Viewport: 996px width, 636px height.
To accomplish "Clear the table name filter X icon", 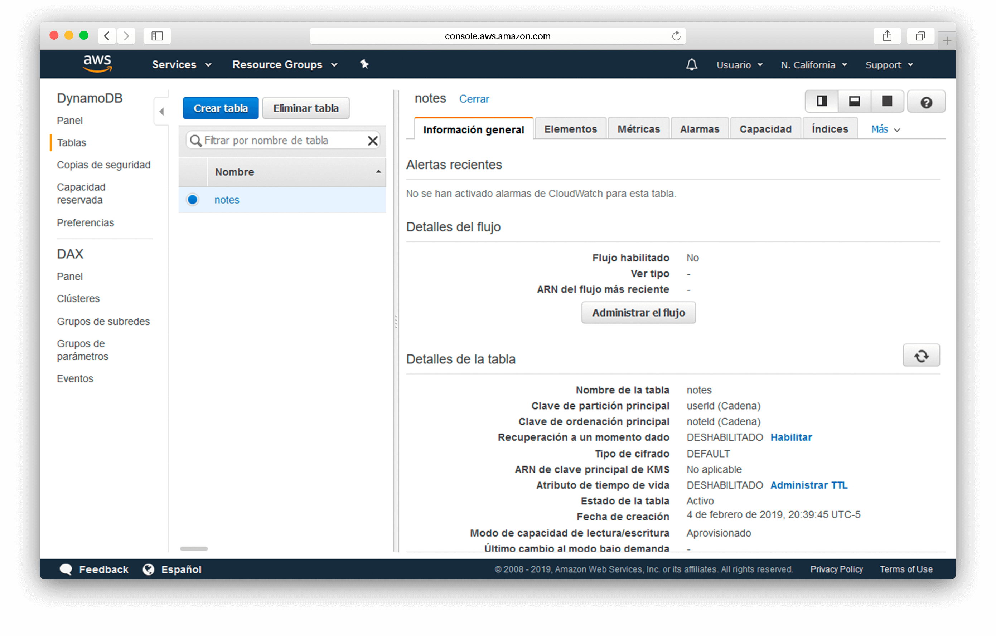I will pos(373,141).
